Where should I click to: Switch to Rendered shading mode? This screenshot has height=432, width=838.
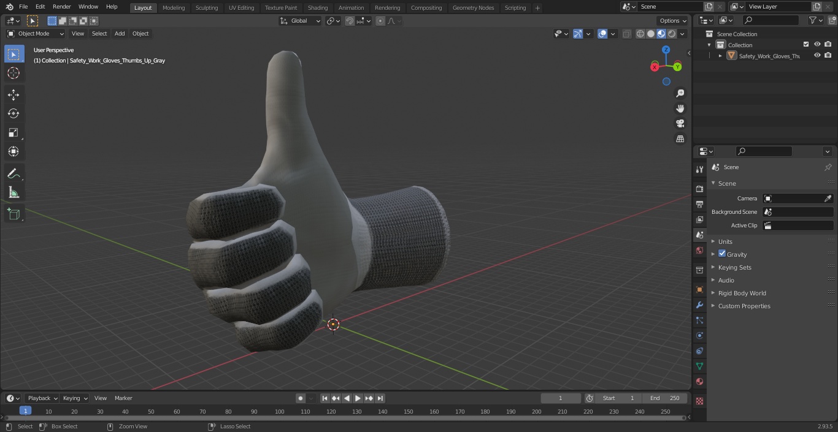[x=672, y=34]
